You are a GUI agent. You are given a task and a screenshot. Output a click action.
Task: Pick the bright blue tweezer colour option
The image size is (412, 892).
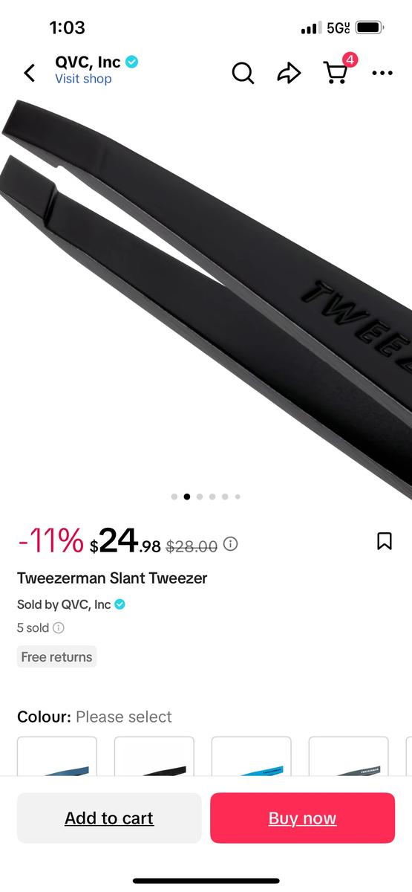coord(252,756)
